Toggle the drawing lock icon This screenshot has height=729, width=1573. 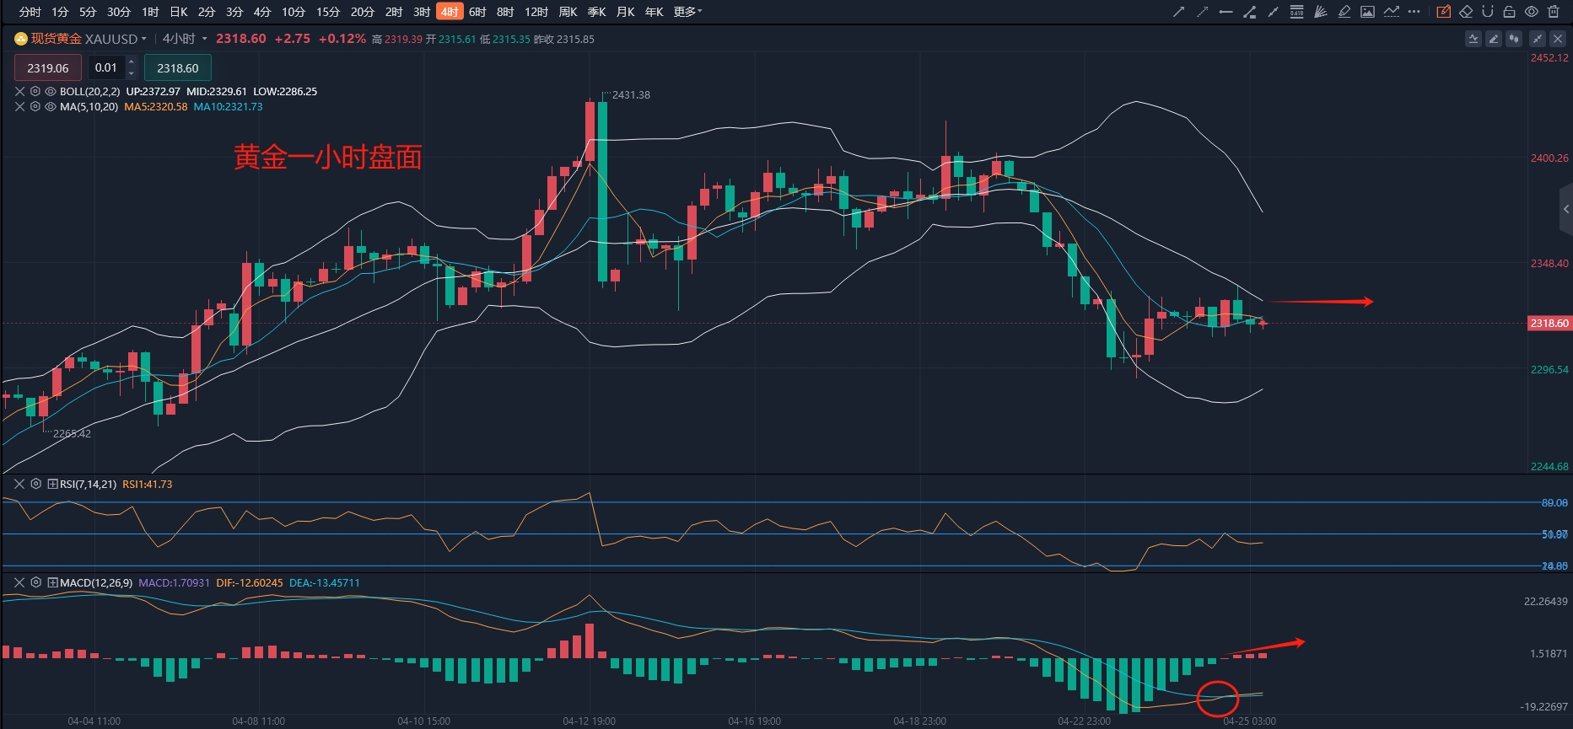(x=1510, y=12)
